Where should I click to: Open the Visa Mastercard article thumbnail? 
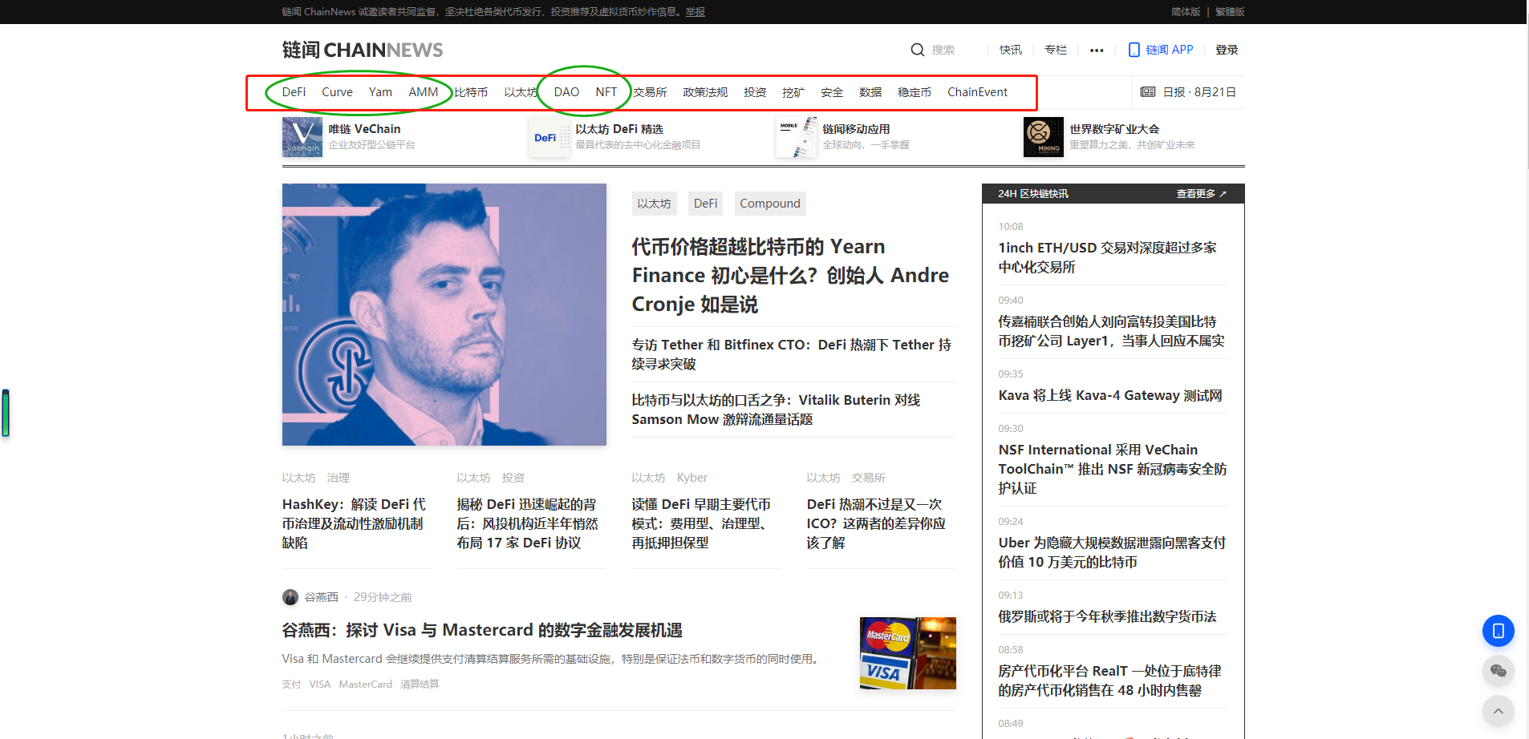(x=908, y=653)
